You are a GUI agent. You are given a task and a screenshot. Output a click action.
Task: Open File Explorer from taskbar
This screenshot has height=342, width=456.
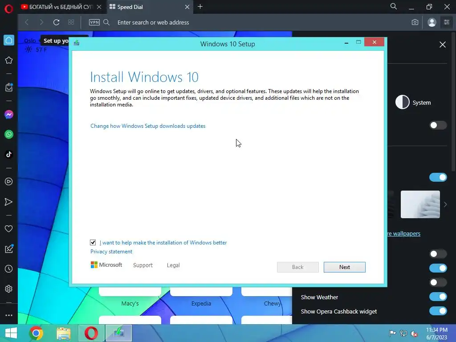(x=64, y=333)
